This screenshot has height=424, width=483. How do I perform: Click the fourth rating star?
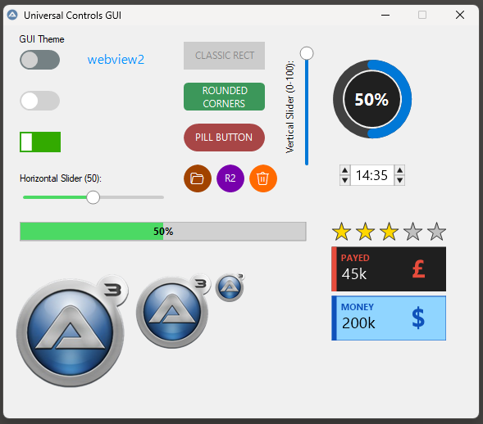point(412,231)
